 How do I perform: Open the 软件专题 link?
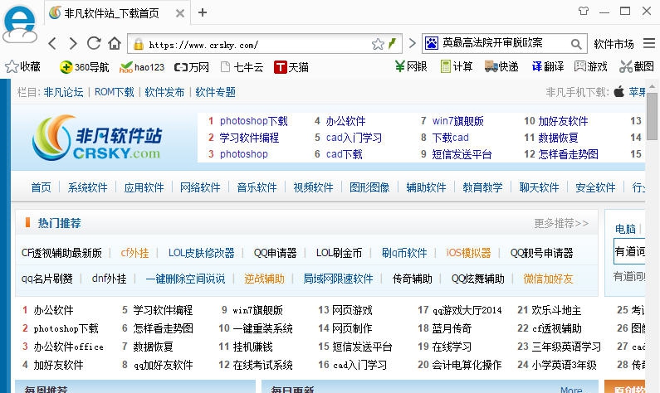pyautogui.click(x=216, y=92)
